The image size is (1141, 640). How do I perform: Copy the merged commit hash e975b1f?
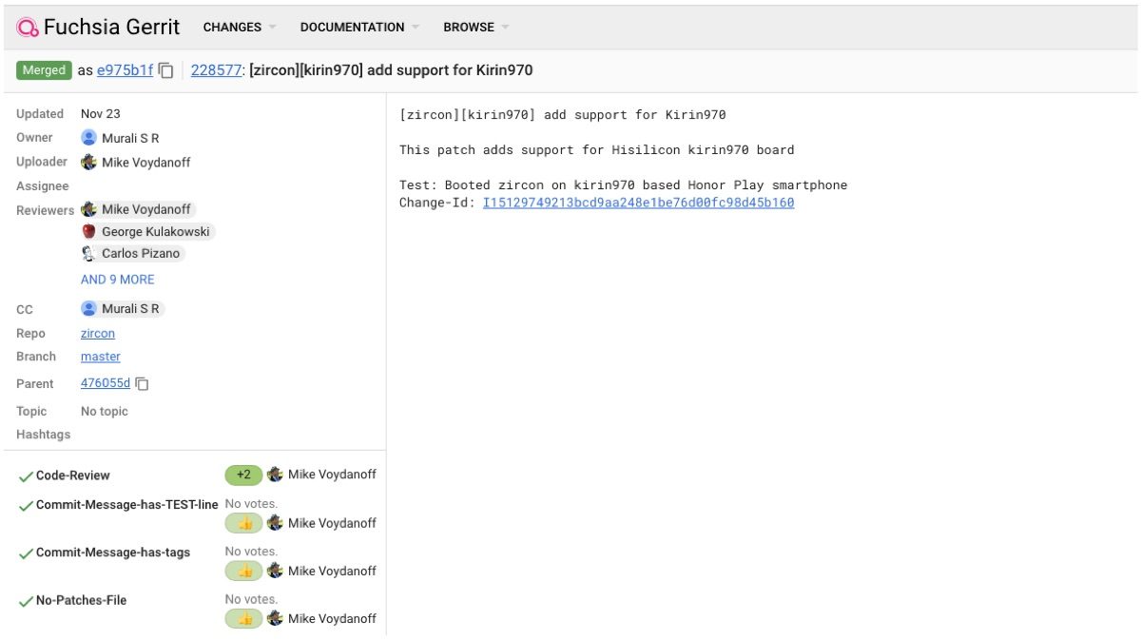pyautogui.click(x=166, y=70)
